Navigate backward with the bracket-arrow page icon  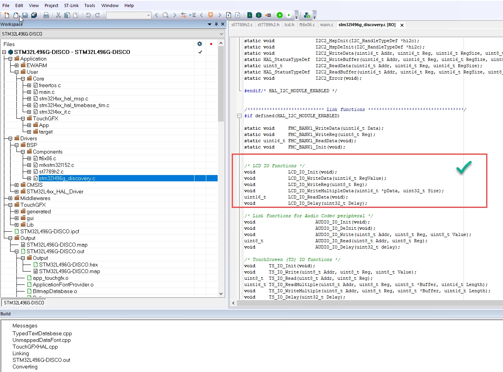[229, 15]
